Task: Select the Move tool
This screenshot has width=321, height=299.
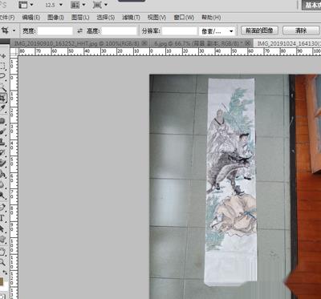Action: coord(3,56)
